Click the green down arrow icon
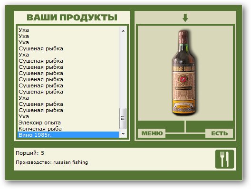Viewport: 251px width, 189px height. (x=185, y=18)
